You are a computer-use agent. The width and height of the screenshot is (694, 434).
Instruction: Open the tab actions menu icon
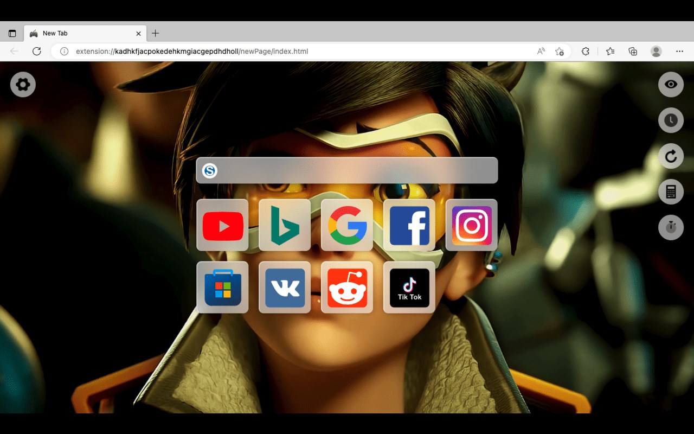(12, 33)
